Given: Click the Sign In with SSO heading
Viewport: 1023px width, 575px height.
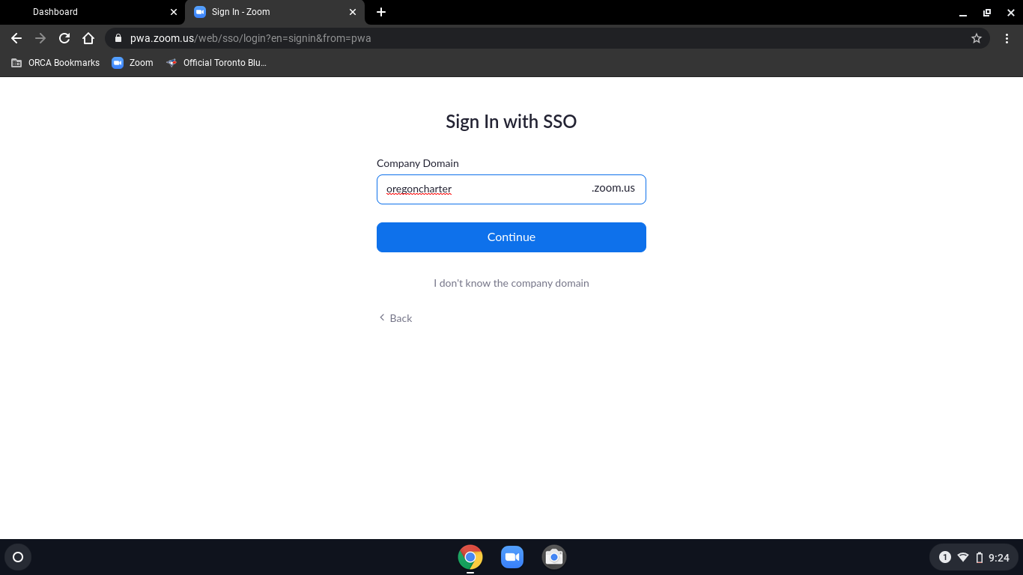Looking at the screenshot, I should point(511,121).
